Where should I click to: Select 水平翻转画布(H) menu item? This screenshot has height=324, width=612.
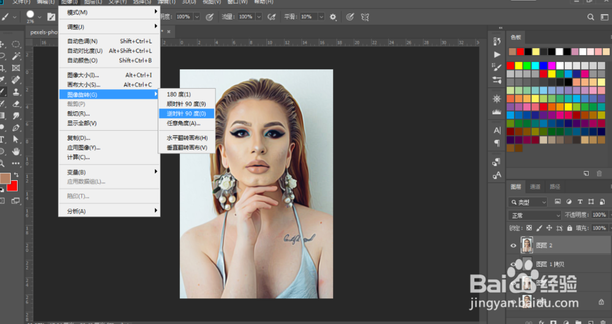click(x=187, y=138)
